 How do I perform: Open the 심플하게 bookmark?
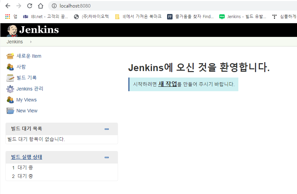point(284,17)
